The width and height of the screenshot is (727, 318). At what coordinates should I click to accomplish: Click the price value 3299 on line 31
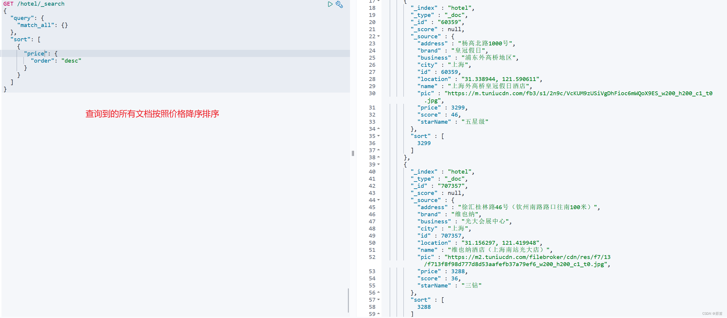point(458,108)
